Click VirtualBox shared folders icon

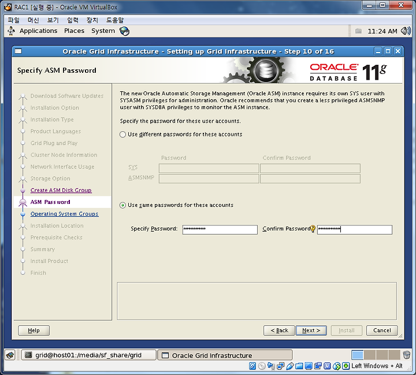[x=299, y=366]
